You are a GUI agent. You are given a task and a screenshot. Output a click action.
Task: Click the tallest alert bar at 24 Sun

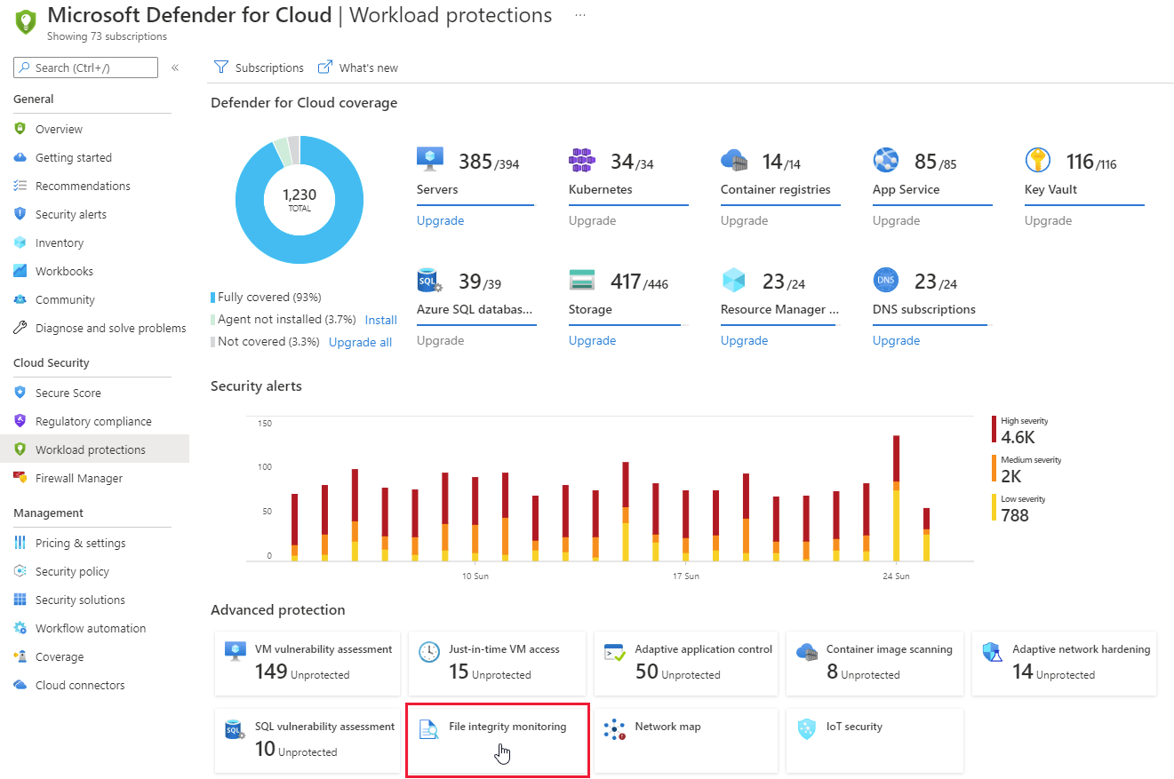pyautogui.click(x=896, y=498)
